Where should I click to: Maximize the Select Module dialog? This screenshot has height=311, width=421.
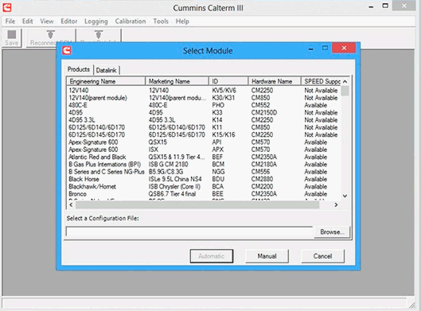325,48
